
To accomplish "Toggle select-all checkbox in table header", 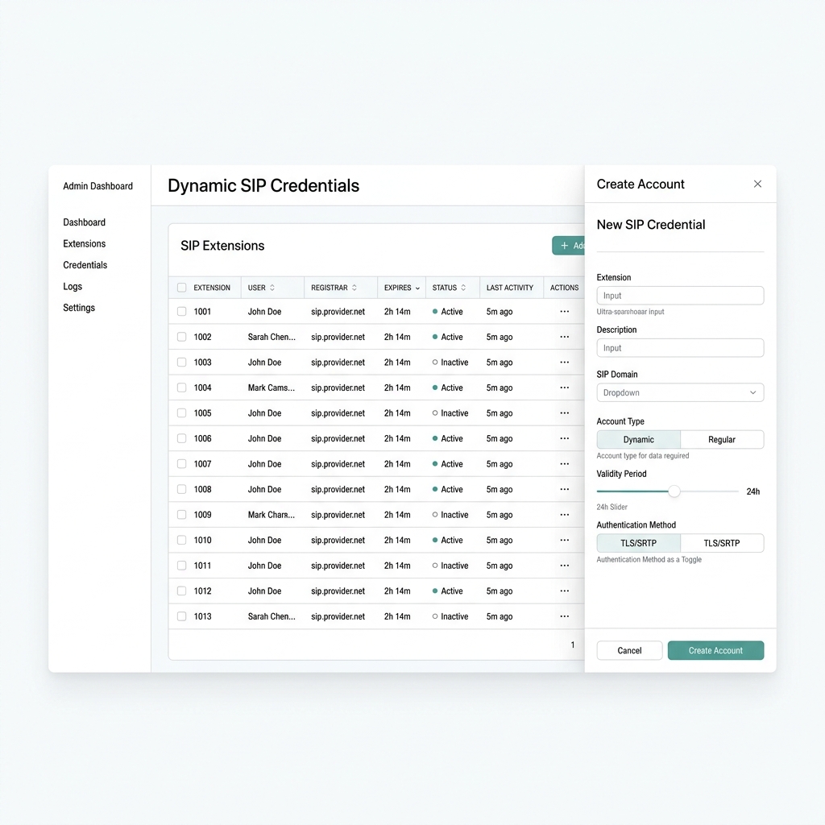I will click(181, 288).
